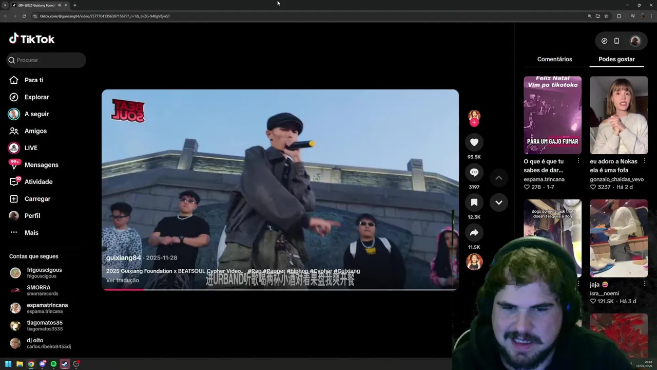Open options for jaja video

(644, 283)
